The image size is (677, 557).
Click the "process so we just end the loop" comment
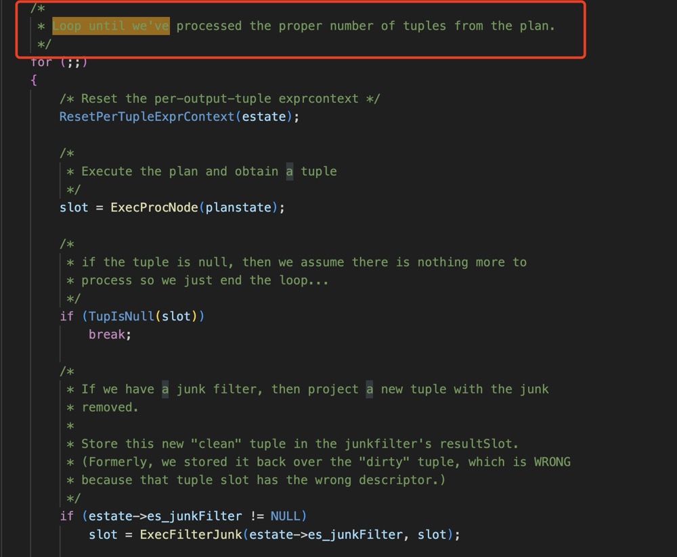204,280
